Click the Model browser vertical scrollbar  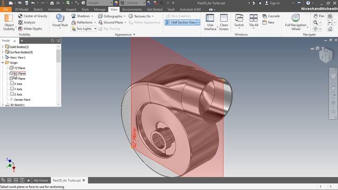(x=59, y=56)
